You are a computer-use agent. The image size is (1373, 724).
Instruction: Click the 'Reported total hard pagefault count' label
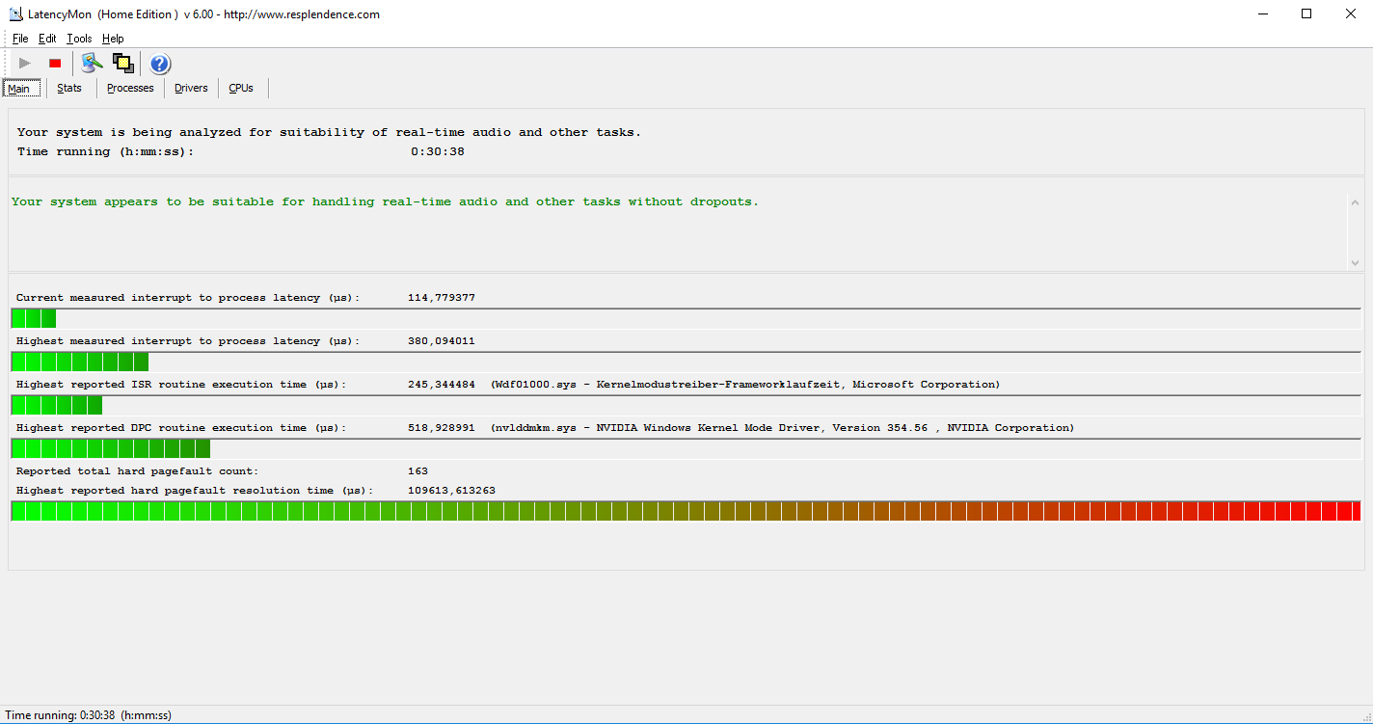(x=138, y=471)
